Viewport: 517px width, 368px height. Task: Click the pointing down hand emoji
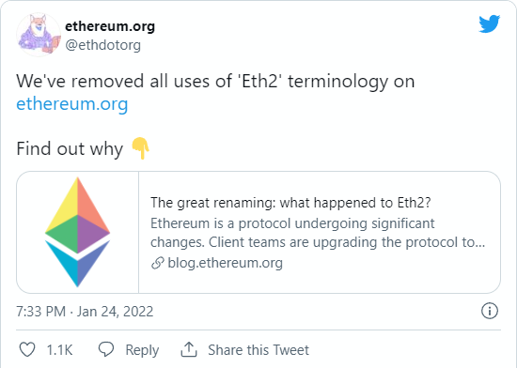tap(141, 148)
